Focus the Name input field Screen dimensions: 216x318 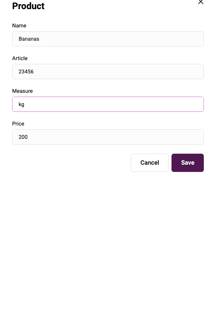(x=108, y=39)
